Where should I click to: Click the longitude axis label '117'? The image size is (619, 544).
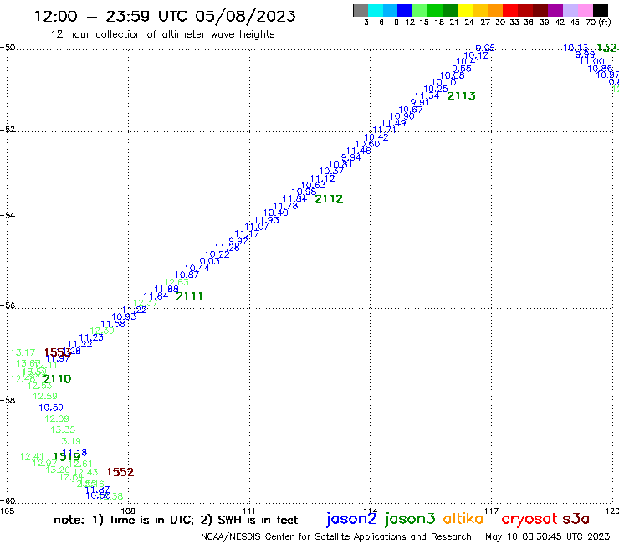tap(491, 511)
